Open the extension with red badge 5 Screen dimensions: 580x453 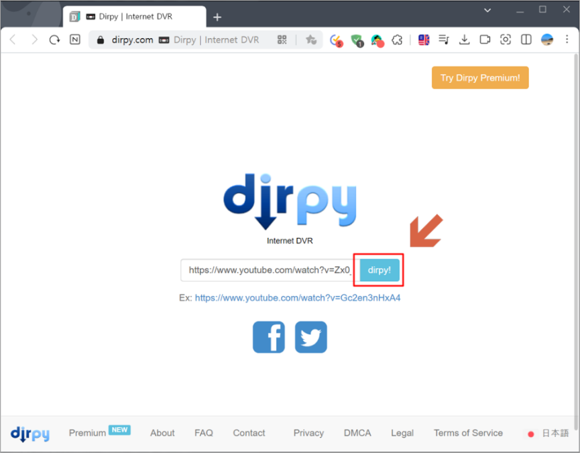point(336,40)
